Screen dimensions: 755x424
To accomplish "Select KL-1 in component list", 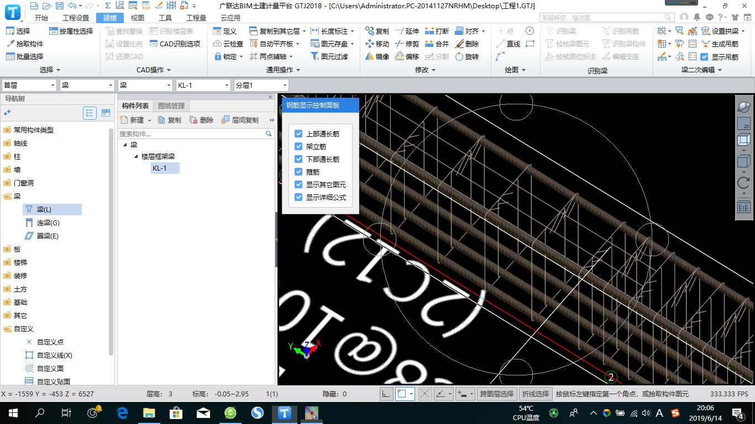I will tap(165, 168).
